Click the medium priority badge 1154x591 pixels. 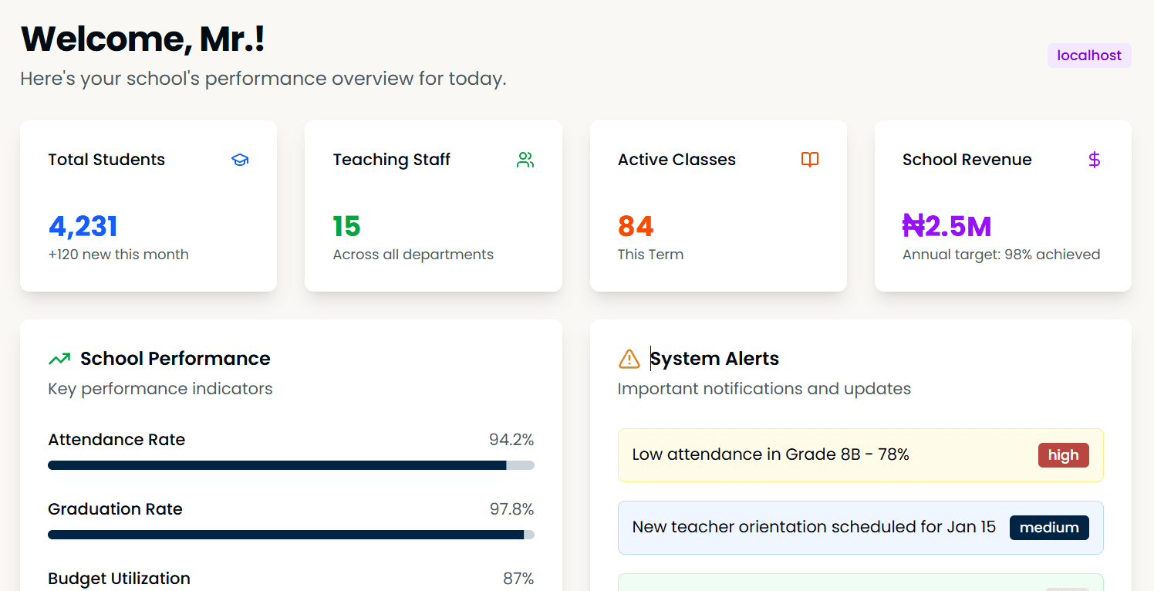pos(1049,528)
